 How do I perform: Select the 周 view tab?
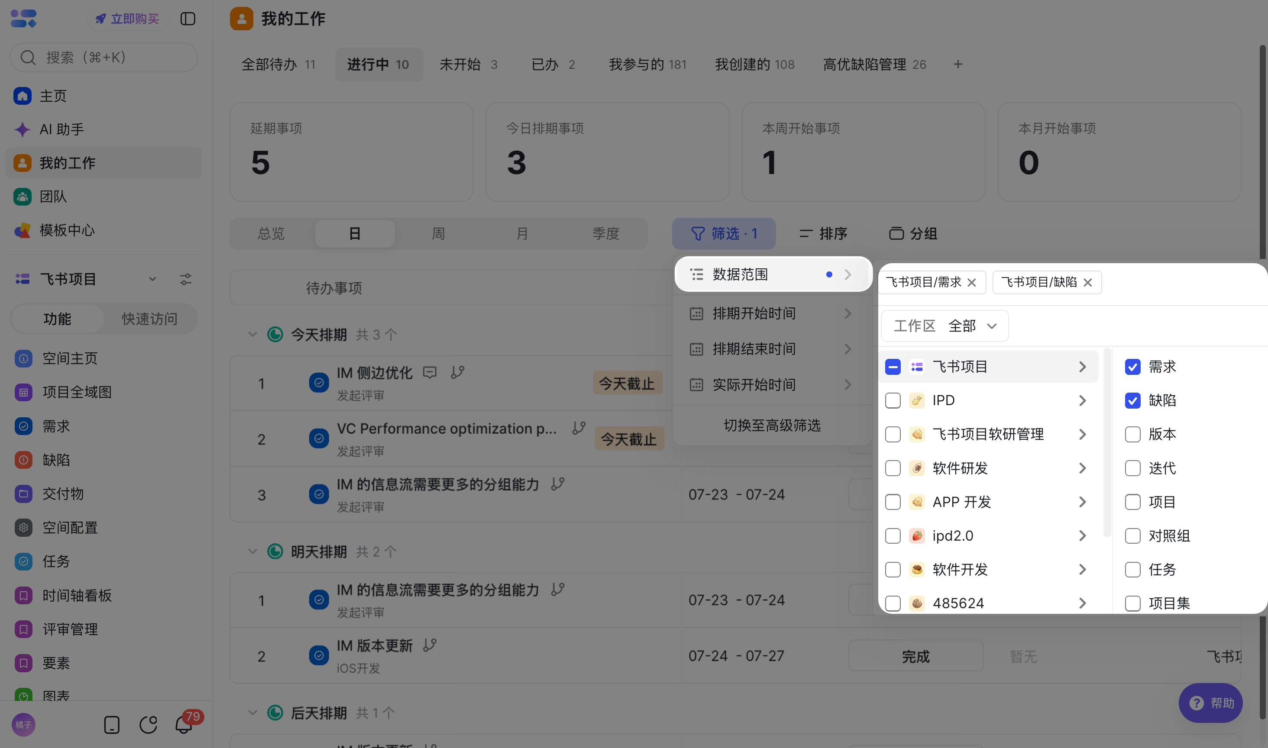(x=438, y=234)
